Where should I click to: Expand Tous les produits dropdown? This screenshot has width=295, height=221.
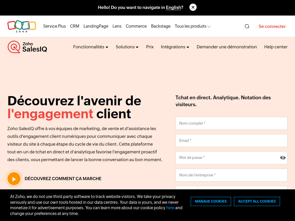pyautogui.click(x=192, y=26)
